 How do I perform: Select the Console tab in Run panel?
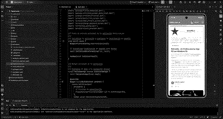pos(24,105)
